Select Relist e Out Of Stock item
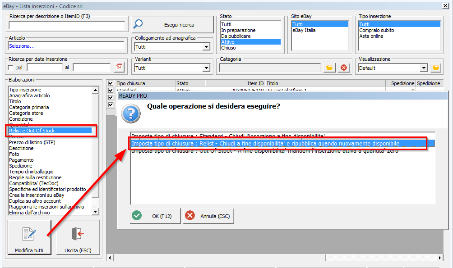 coord(50,131)
